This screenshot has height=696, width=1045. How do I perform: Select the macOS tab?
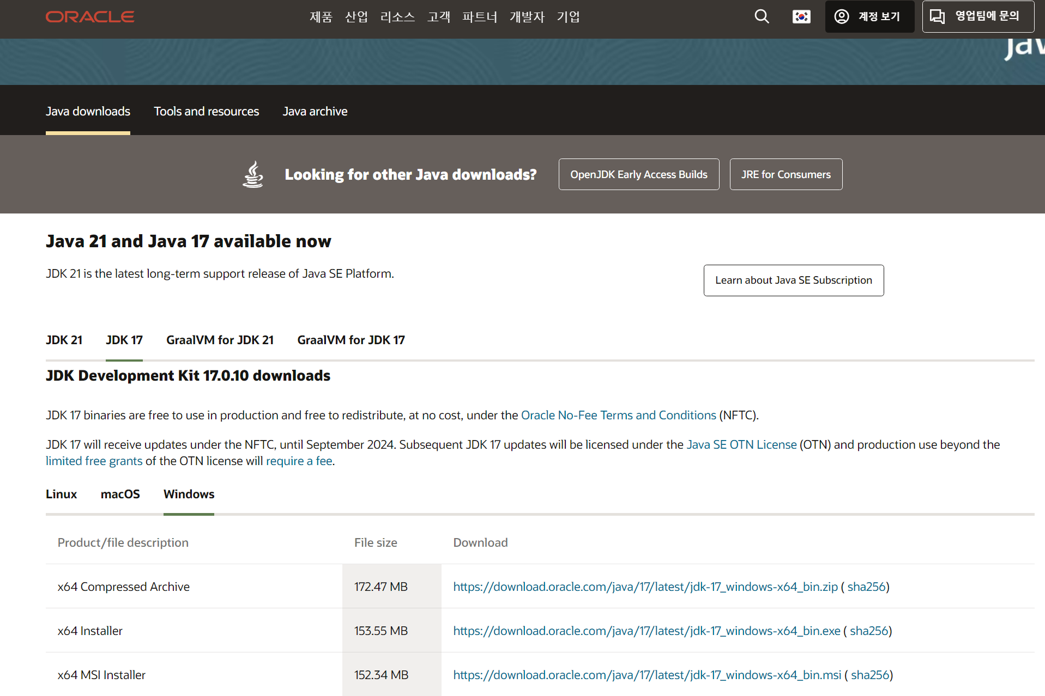(x=120, y=494)
